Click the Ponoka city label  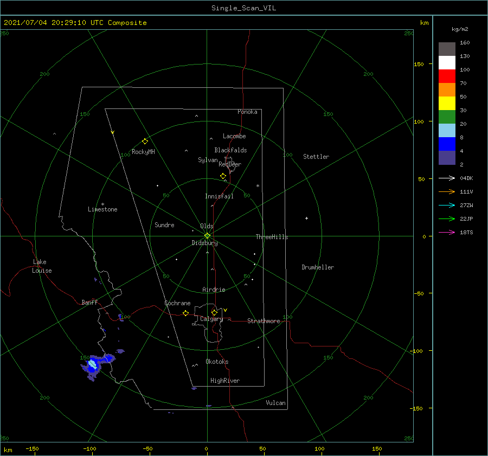(247, 112)
